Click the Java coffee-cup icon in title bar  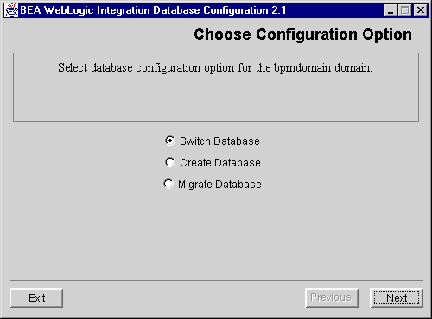point(11,10)
